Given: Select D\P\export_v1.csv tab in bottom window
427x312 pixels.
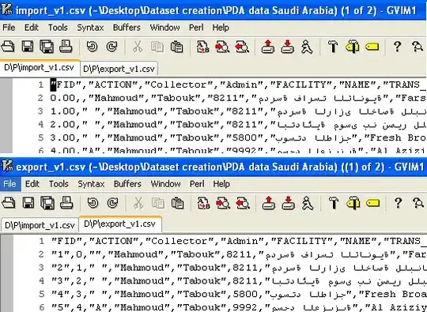Looking at the screenshot, I should (120, 224).
